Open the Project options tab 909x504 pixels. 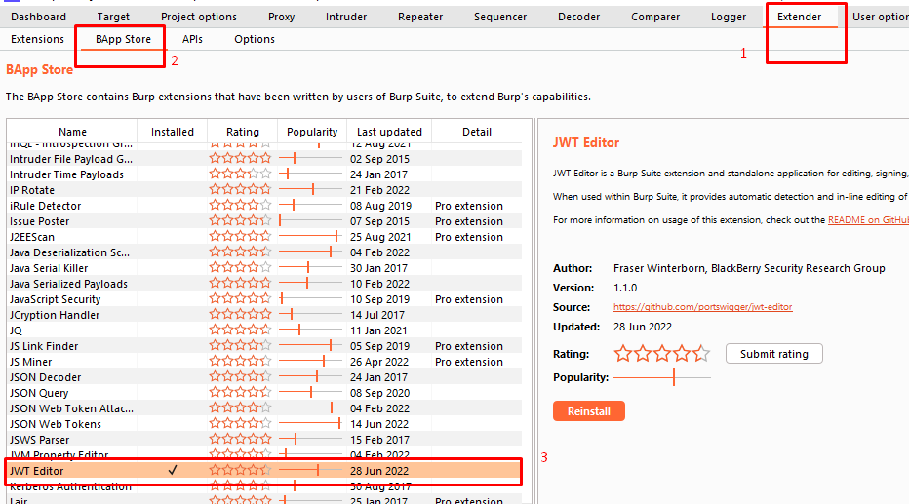pos(199,17)
